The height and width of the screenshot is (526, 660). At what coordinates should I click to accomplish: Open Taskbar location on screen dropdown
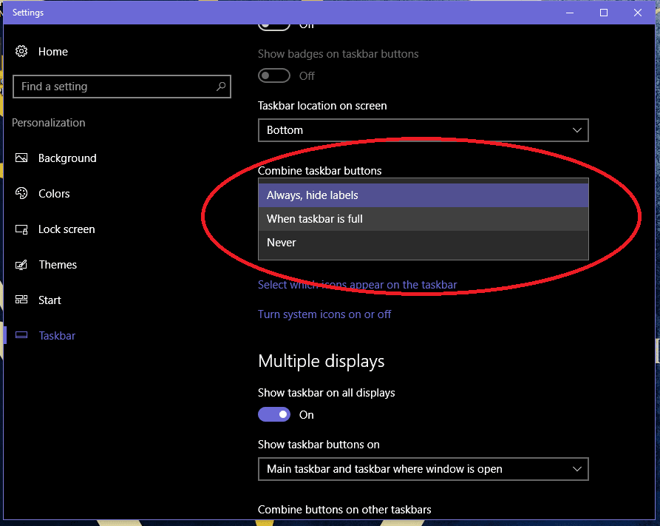[423, 130]
